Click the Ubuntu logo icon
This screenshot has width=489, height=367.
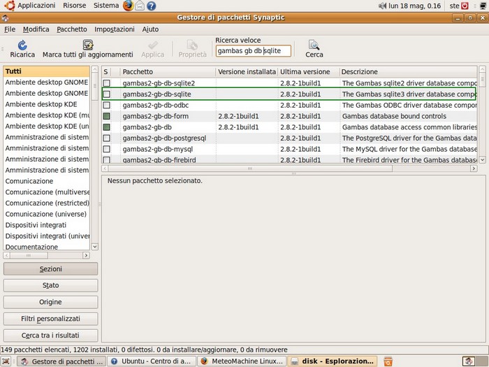10,6
